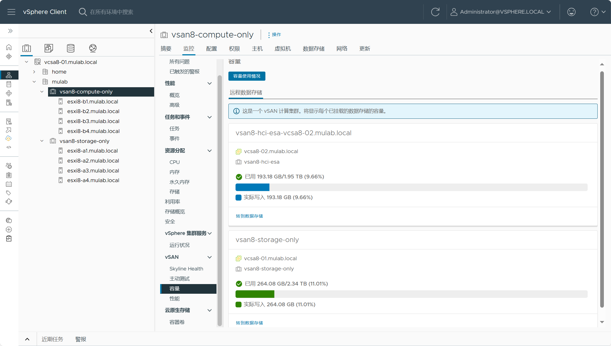Open Tasks clipboard sidebar icon

click(9, 175)
